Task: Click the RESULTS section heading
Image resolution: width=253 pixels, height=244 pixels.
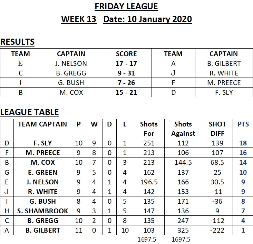Action: (17, 42)
